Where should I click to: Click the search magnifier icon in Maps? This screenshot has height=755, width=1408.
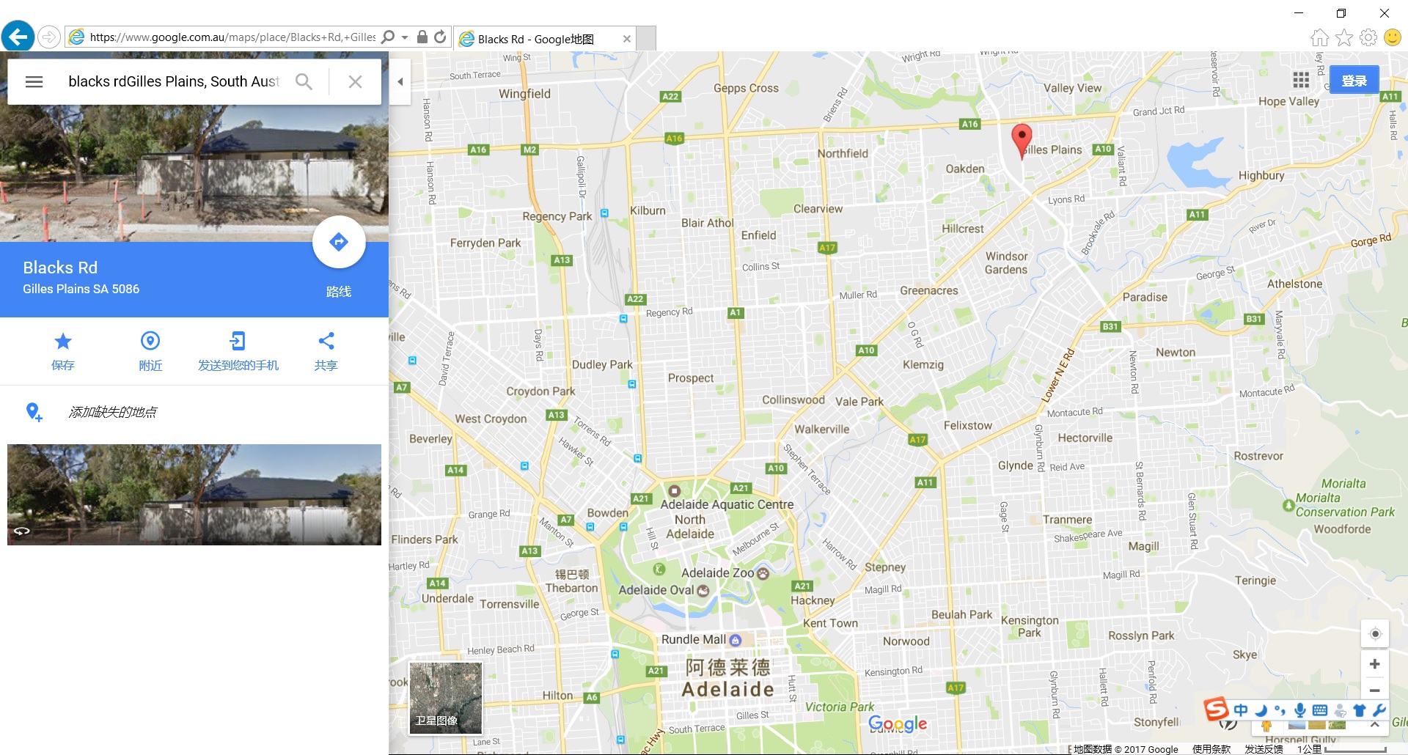(304, 81)
